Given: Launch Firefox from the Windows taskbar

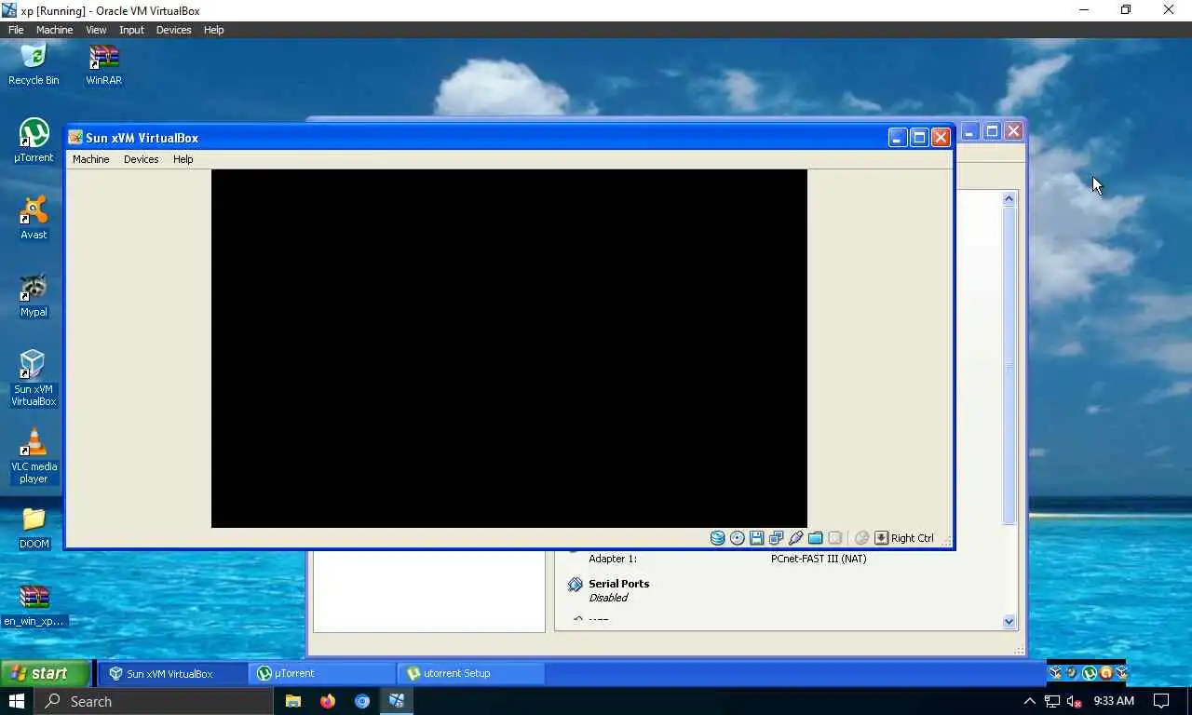Looking at the screenshot, I should [328, 701].
